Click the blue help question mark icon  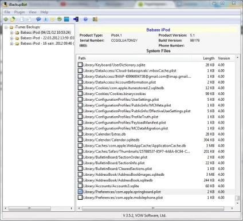coord(85,19)
